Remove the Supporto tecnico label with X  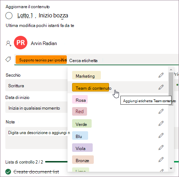point(62,59)
